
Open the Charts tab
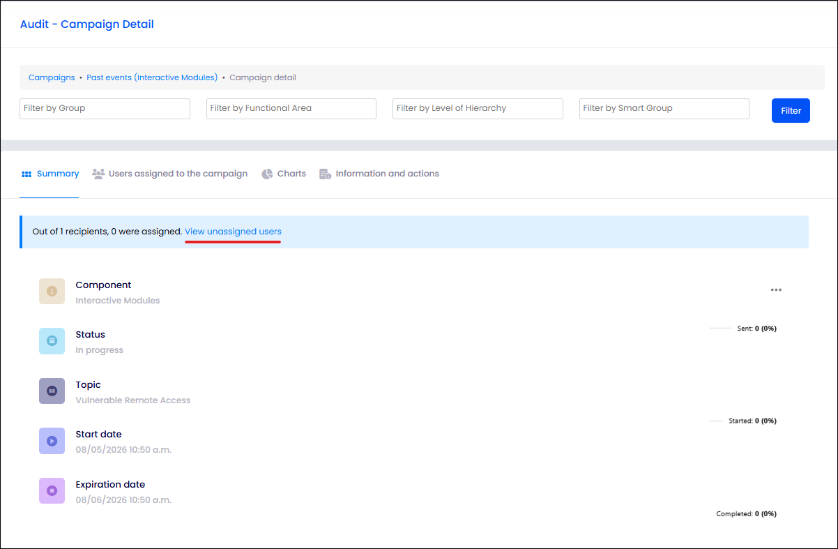[284, 174]
